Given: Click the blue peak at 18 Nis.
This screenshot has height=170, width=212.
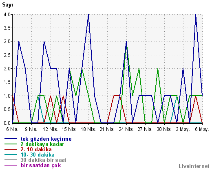Looking at the screenshot, I should coord(88,15).
